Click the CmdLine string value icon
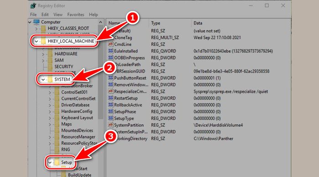Screen dimensions: 319x177 pos(110,44)
